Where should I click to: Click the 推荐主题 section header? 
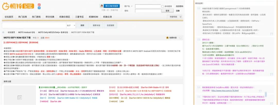(7, 81)
